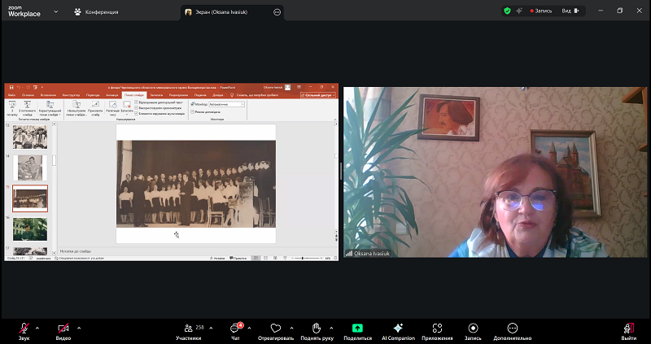Unmute microphone with the Звук button

(x=24, y=329)
